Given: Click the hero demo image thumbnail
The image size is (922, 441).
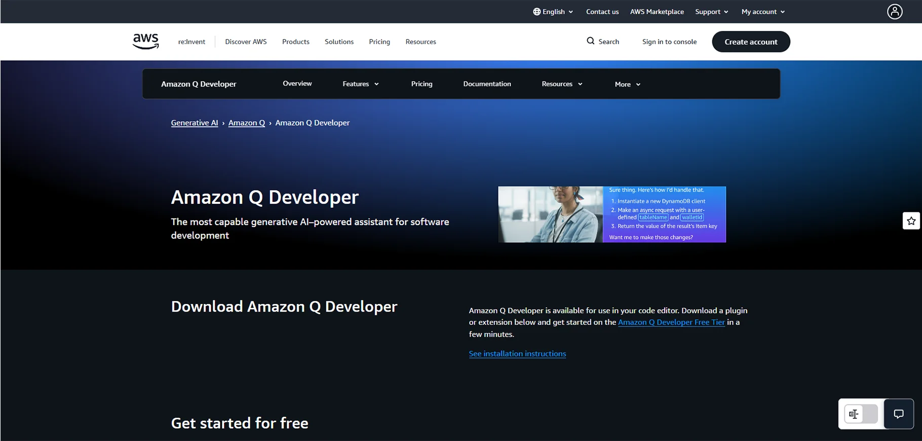Looking at the screenshot, I should pyautogui.click(x=612, y=214).
